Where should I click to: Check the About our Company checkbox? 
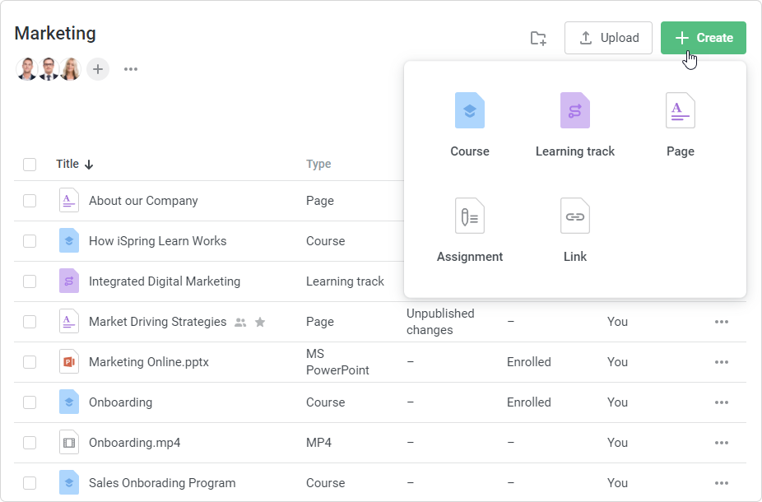(x=30, y=201)
